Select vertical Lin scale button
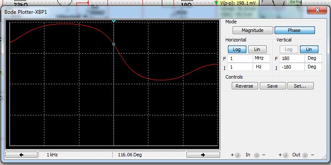This screenshot has width=331, height=165. point(309,49)
